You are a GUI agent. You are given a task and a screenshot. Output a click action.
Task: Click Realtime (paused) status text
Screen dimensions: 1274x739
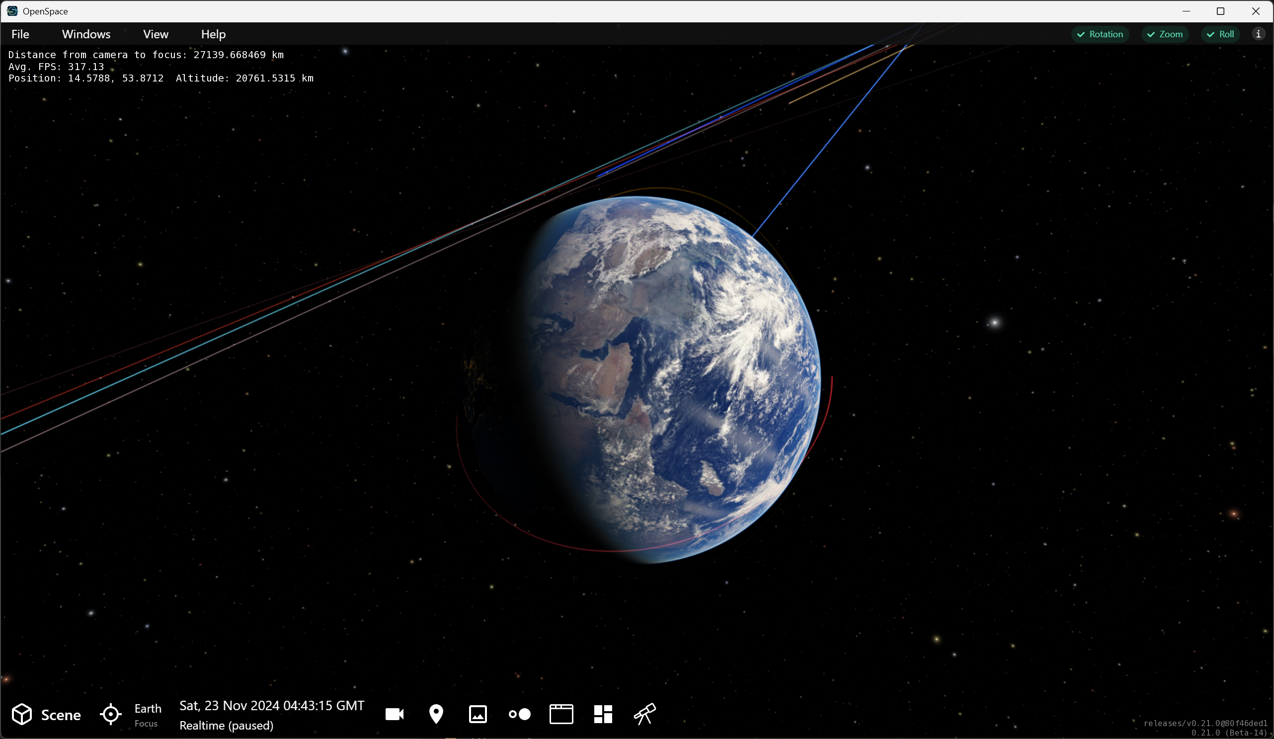pyautogui.click(x=227, y=725)
